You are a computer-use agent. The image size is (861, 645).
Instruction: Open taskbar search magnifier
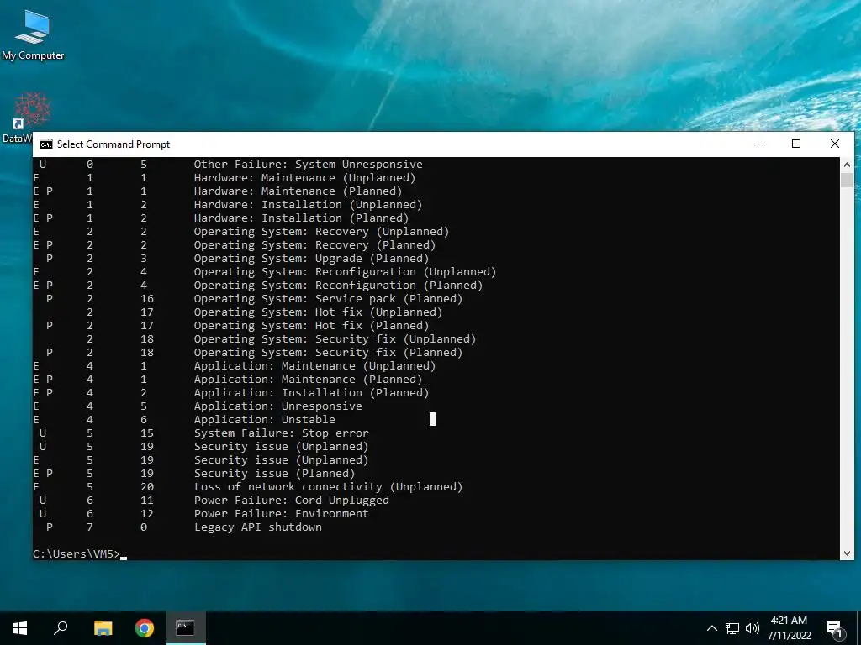point(61,628)
